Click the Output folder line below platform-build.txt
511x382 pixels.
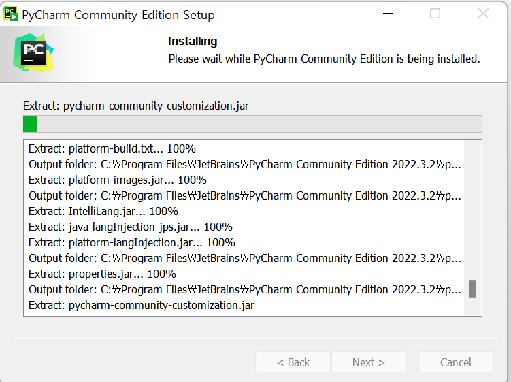(x=245, y=164)
